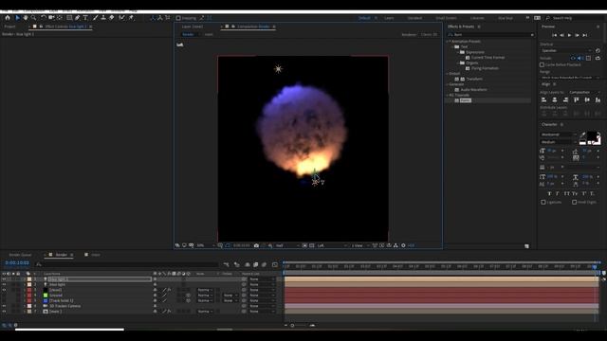Select Flying Formation preset item
The image size is (607, 341).
click(485, 68)
